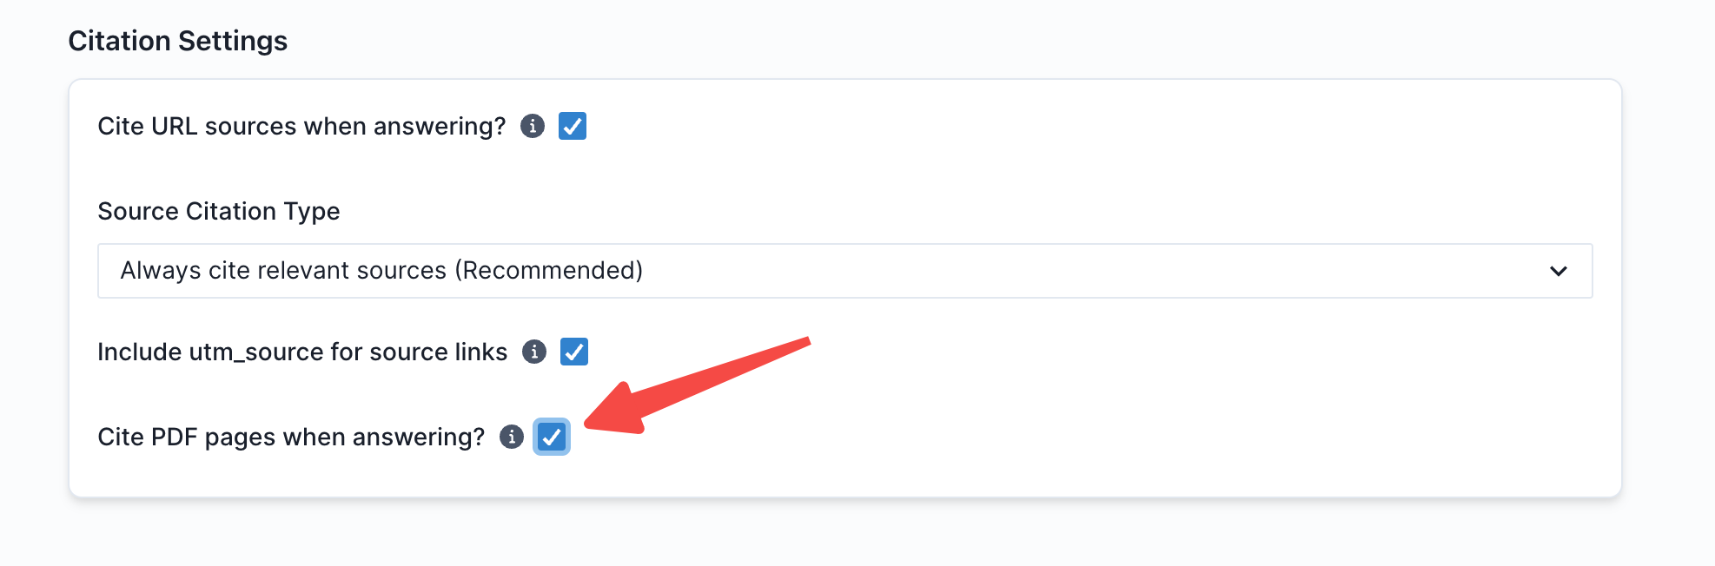
Task: Click blank page area below settings card
Action: point(843,534)
